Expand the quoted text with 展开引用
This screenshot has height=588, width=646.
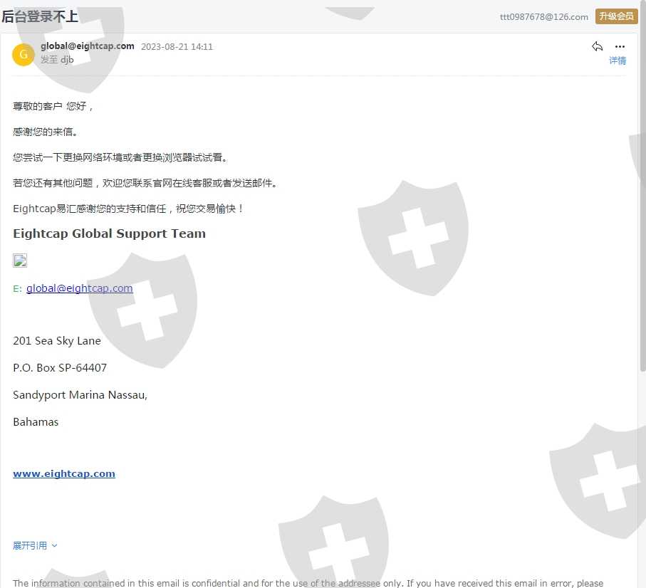(x=30, y=545)
